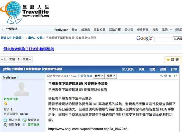Click the 繁體化 button
The image size is (182, 132).
coord(99,76)
